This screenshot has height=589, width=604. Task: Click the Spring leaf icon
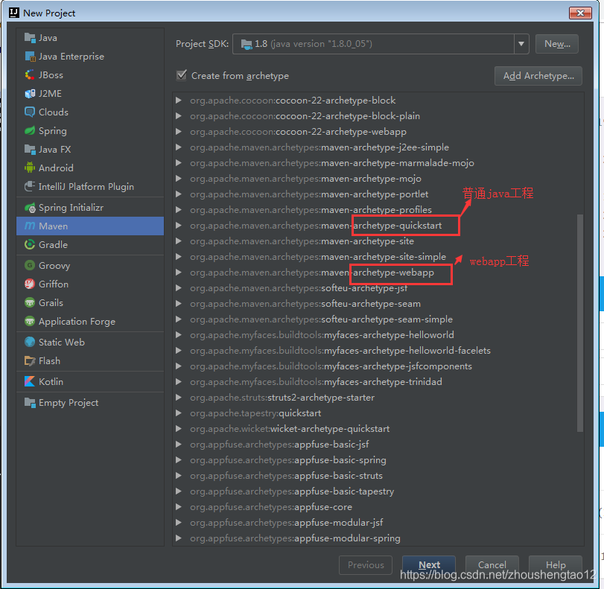click(x=30, y=130)
